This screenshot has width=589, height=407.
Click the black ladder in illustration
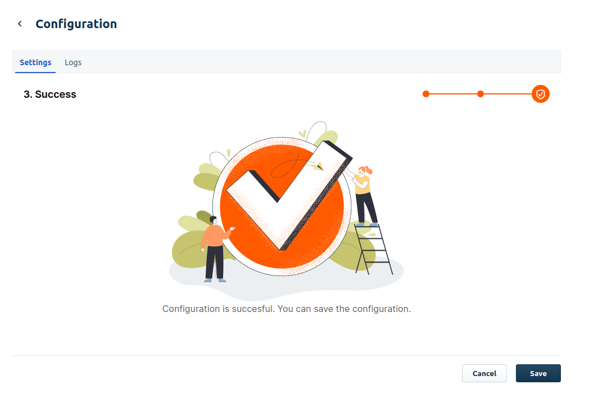(x=373, y=249)
